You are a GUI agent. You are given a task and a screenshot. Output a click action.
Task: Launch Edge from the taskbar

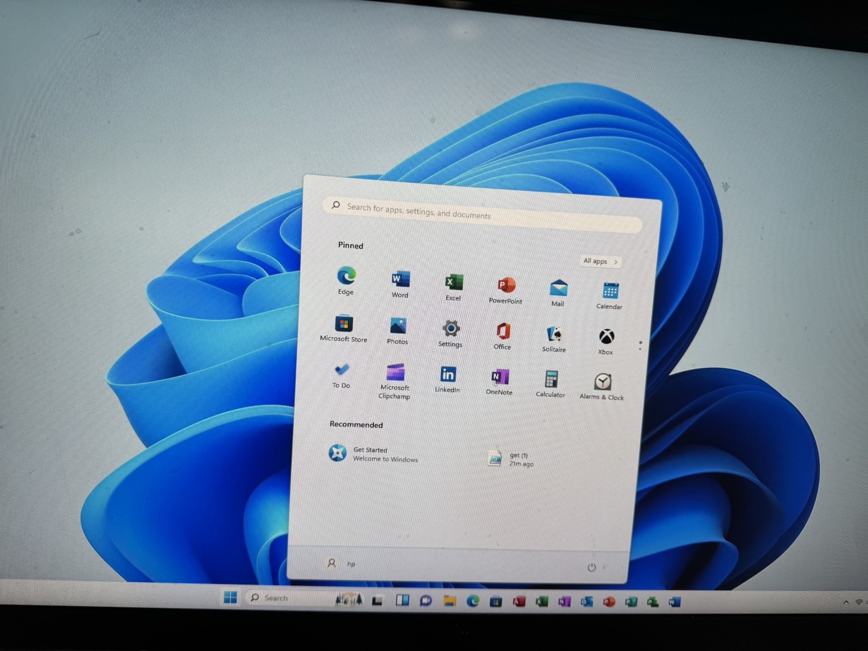point(473,601)
